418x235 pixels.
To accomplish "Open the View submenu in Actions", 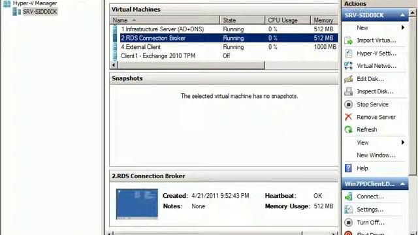I will point(362,142).
